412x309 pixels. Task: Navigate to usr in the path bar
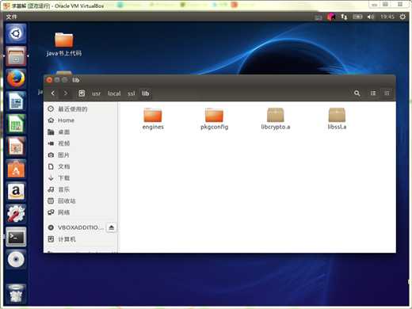96,93
